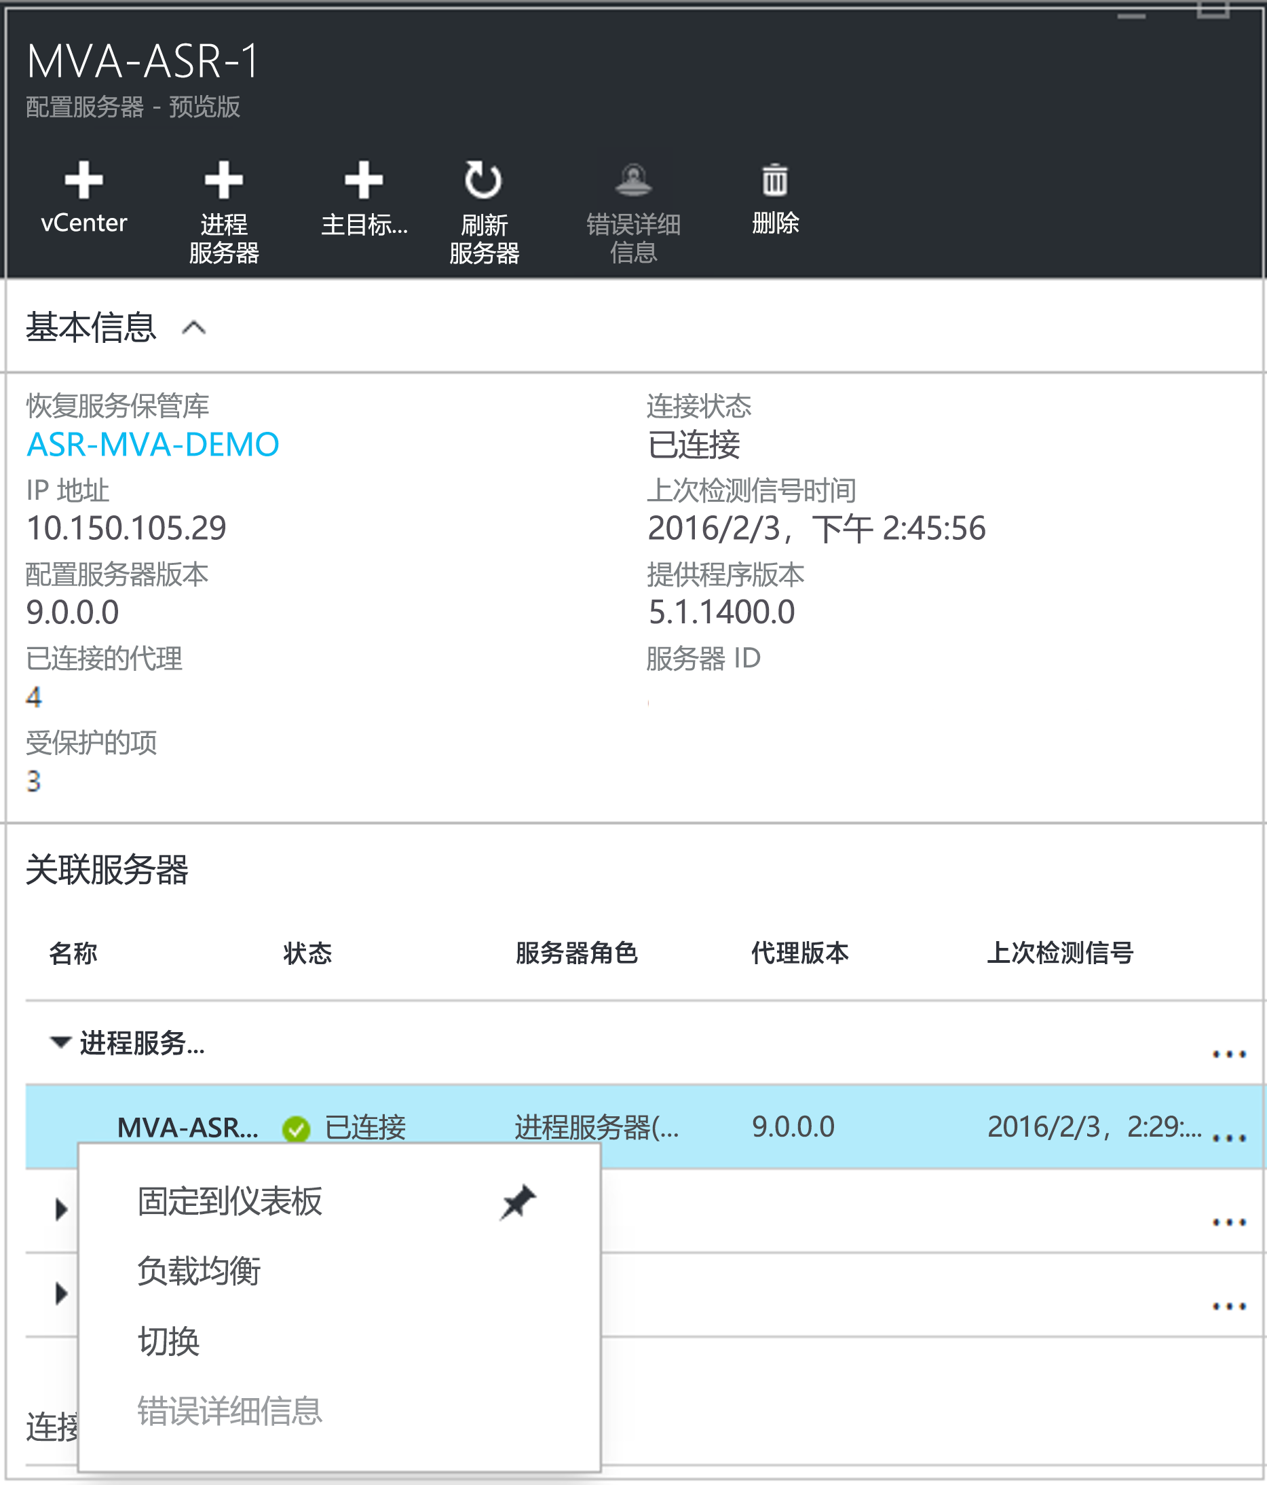
Task: Click the 名称 column header
Action: point(73,953)
